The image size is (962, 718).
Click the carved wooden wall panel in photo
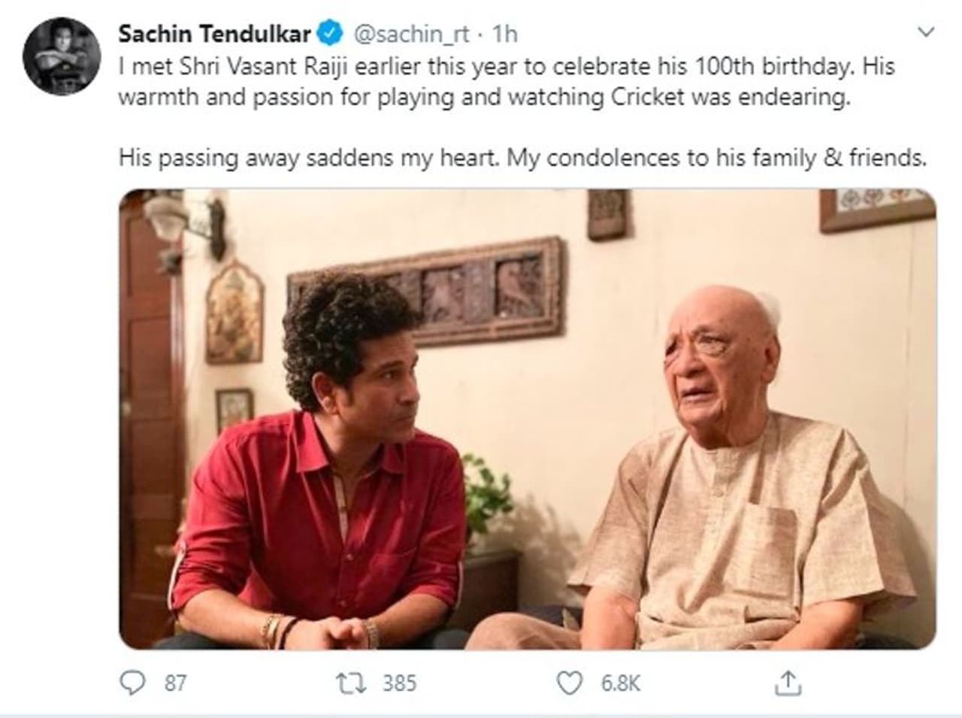(426, 291)
